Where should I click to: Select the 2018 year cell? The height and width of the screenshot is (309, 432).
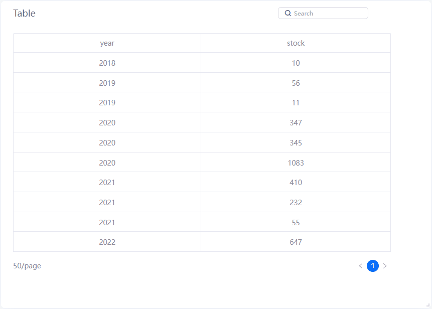pos(107,63)
